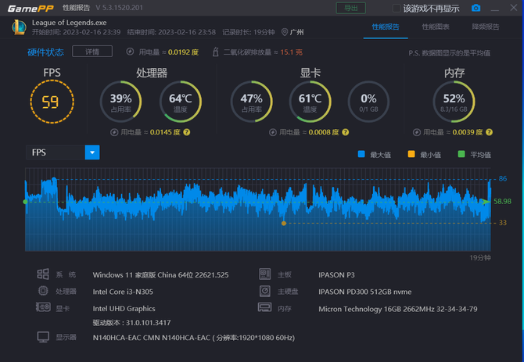Click the IPASON P3 motherboard text

coord(336,275)
